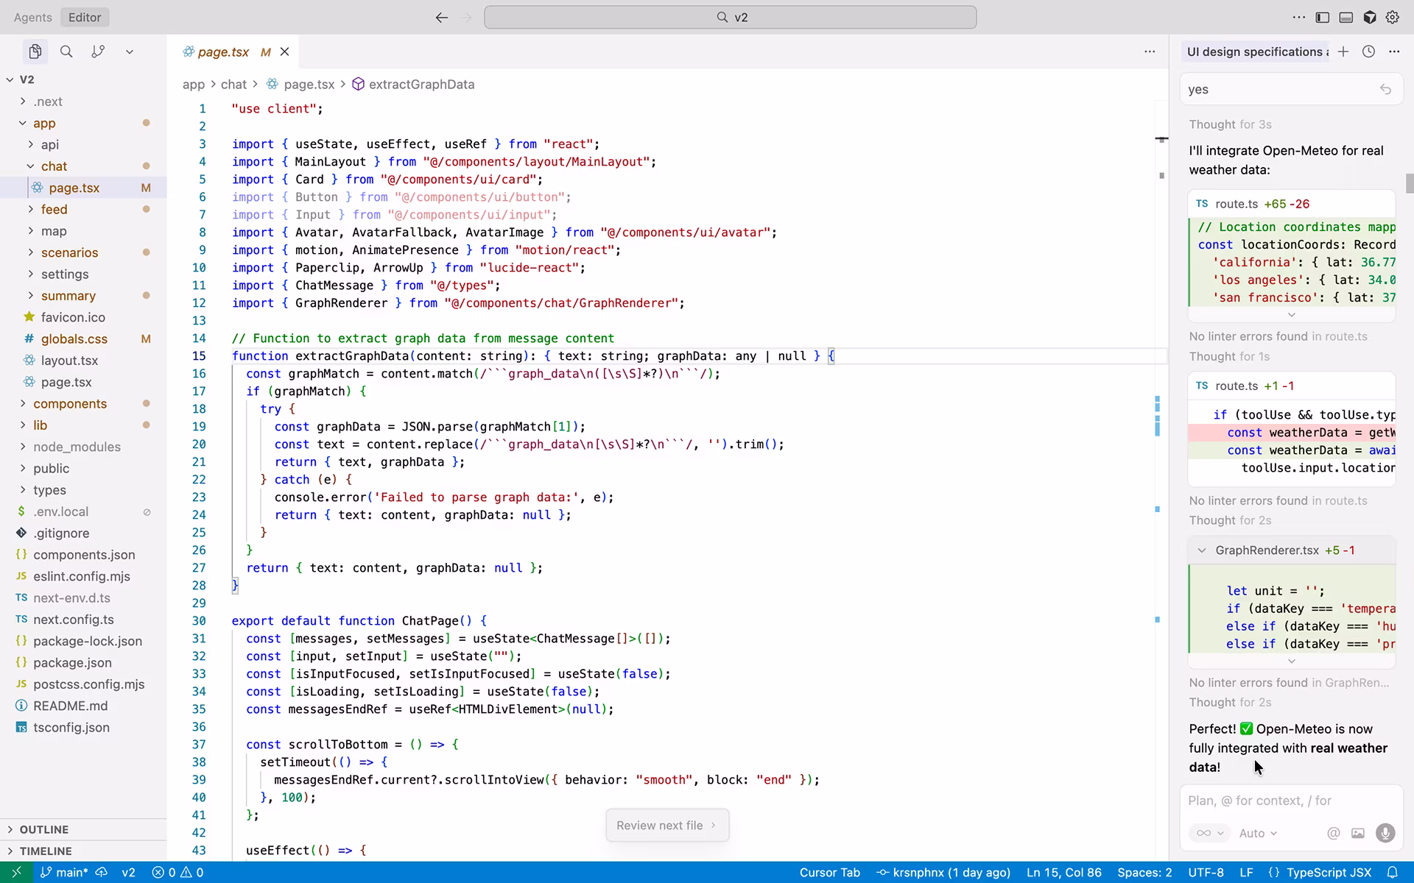Screen dimensions: 1414x883
Task: Open the notifications bell in status bar
Action: (1393, 872)
